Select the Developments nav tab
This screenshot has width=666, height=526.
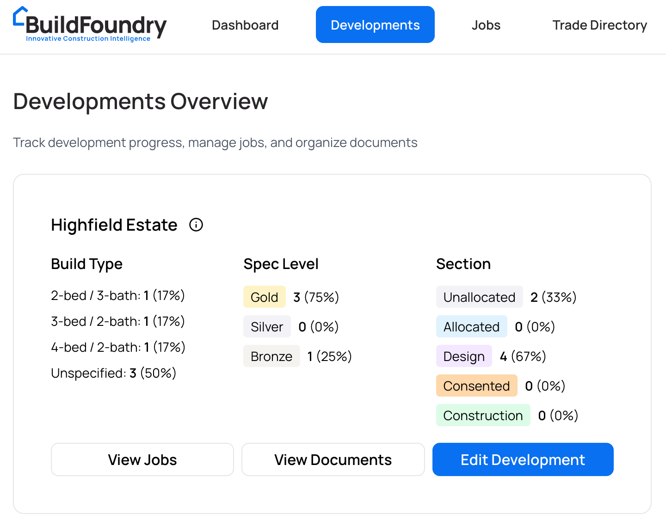pyautogui.click(x=375, y=25)
